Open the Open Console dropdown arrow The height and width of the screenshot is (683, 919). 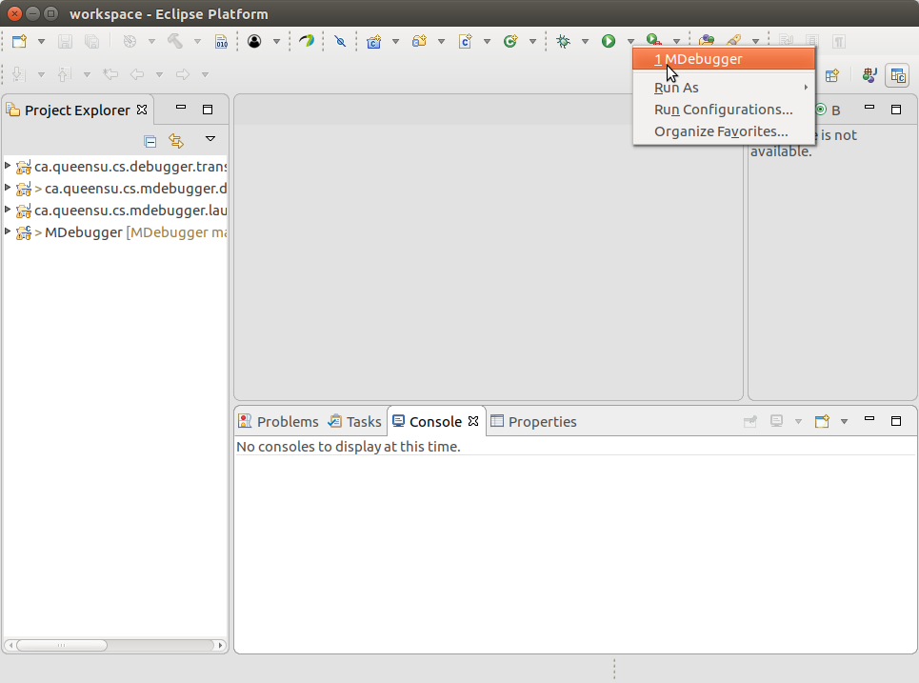coord(844,421)
